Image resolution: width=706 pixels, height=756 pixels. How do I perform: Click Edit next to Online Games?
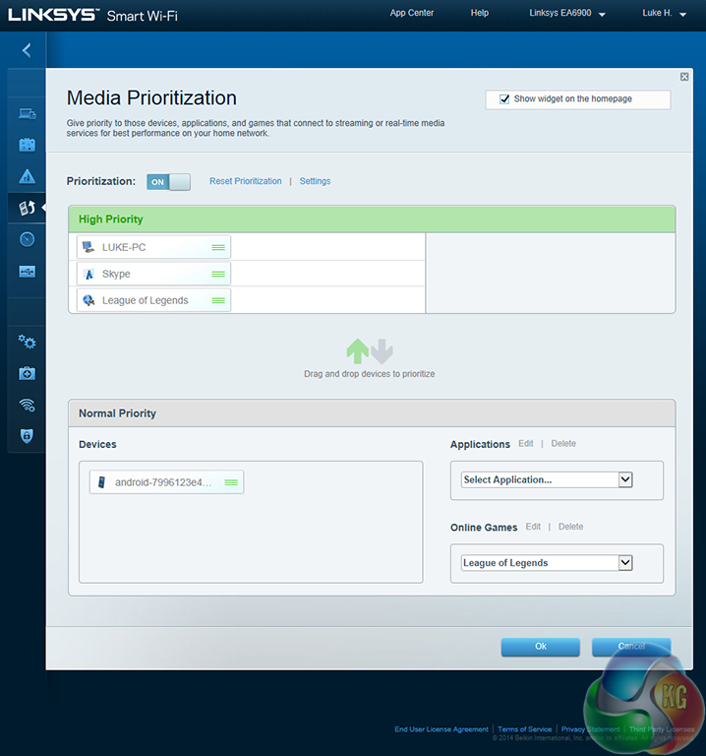pyautogui.click(x=533, y=527)
